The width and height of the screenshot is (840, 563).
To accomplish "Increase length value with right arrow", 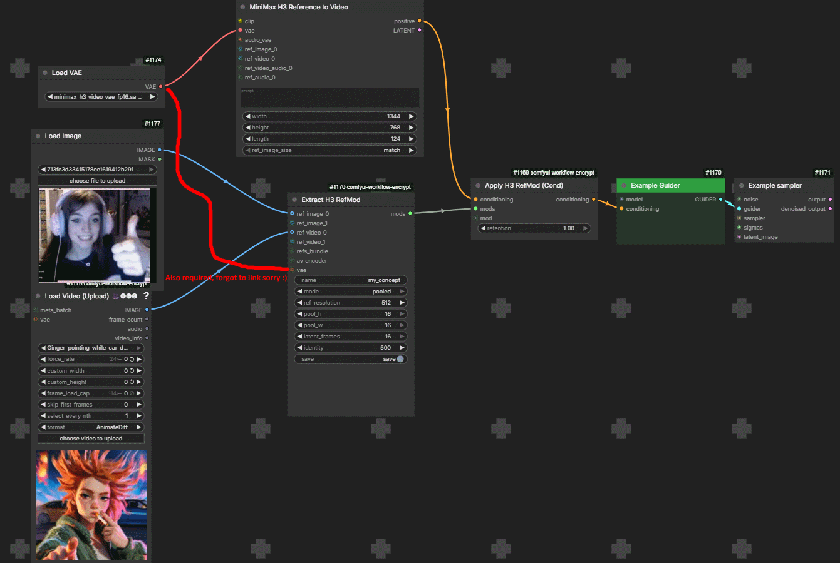I will 411,139.
